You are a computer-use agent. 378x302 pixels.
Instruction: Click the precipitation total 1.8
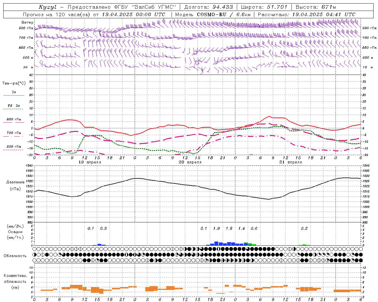(229, 229)
